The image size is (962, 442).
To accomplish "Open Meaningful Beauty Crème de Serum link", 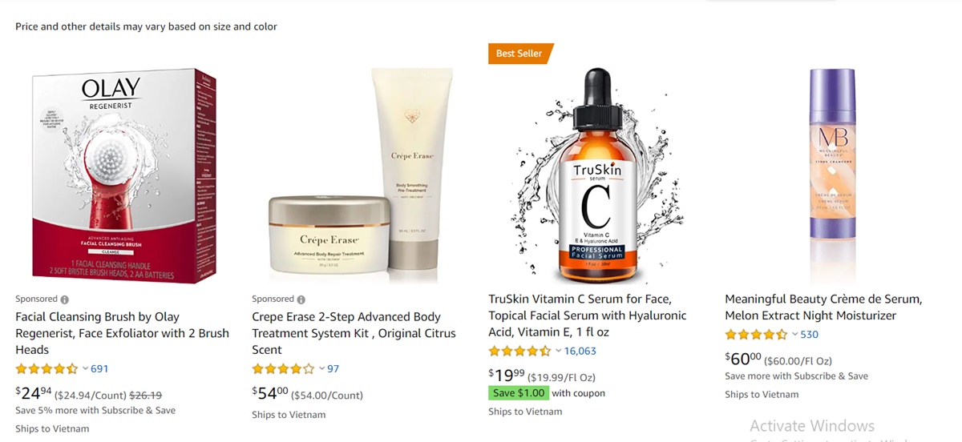I will [823, 307].
